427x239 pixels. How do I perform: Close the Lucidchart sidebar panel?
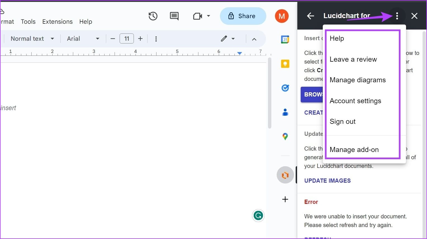coord(414,16)
